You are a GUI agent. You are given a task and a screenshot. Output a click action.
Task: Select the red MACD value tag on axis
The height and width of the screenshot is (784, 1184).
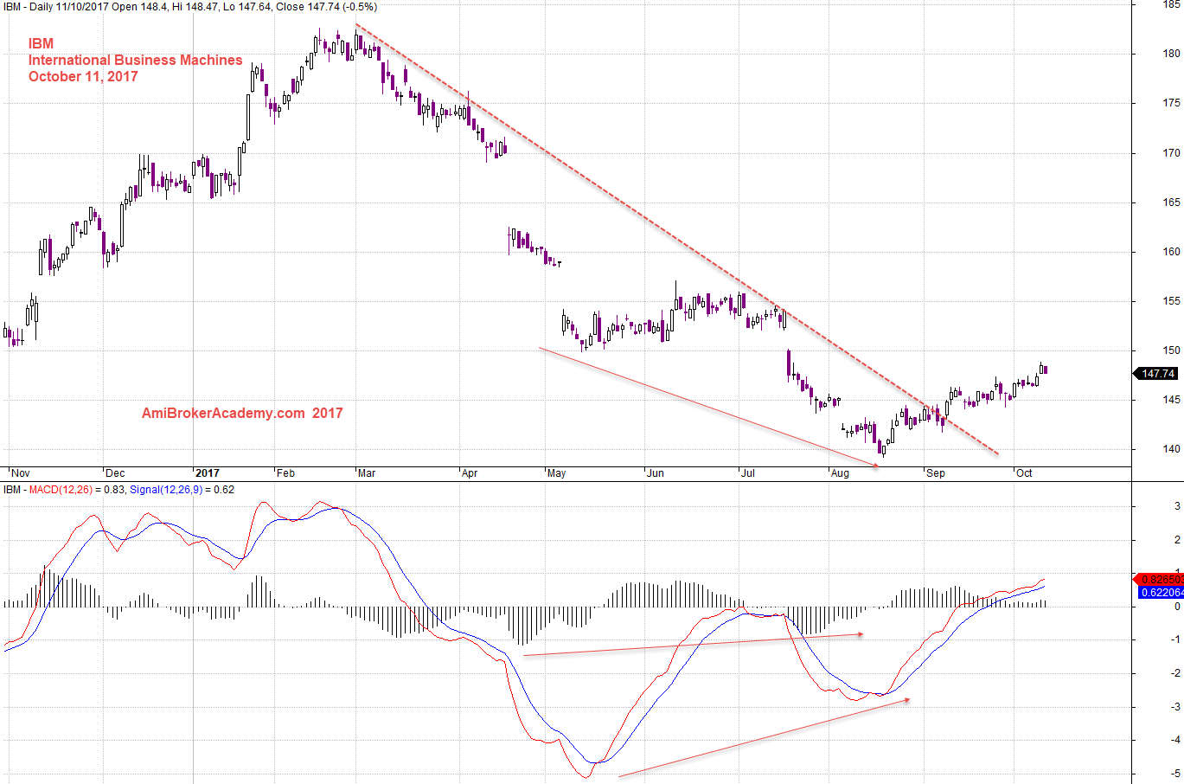point(1159,580)
